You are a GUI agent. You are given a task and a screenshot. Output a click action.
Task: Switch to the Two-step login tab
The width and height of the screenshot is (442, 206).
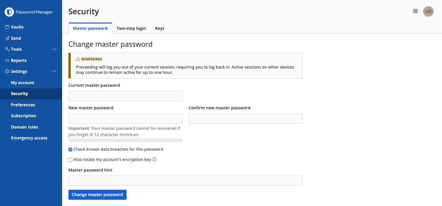(x=131, y=28)
